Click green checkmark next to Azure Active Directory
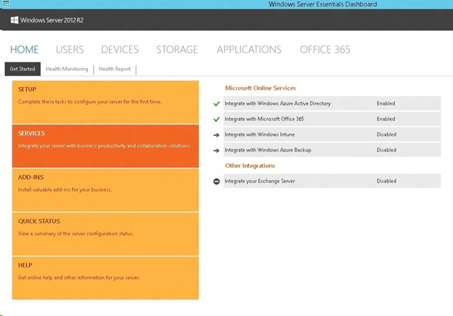Viewport: 453px width, 316px height. coord(216,104)
